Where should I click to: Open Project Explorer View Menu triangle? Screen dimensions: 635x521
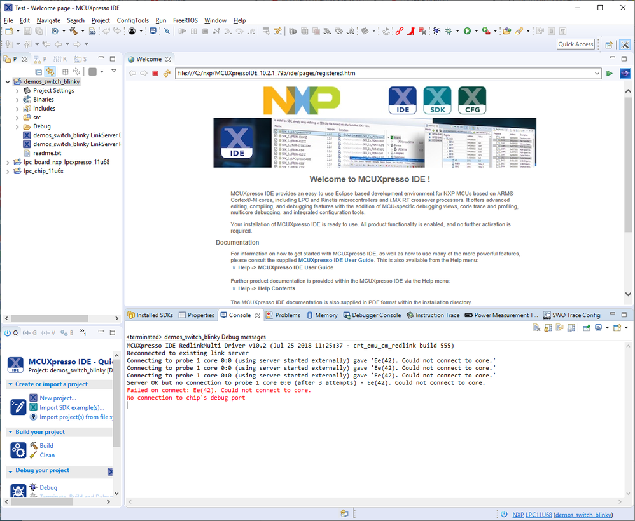114,71
